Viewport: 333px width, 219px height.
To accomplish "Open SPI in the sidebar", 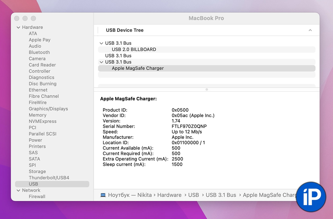I will (32, 165).
